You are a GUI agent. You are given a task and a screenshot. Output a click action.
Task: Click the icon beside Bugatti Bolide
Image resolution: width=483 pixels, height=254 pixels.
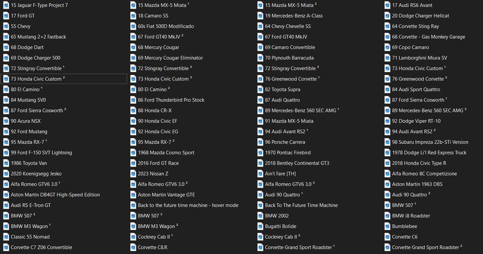(x=260, y=226)
